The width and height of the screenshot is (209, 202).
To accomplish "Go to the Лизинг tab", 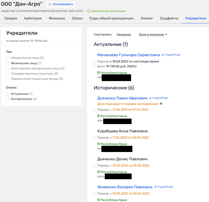I will [x=147, y=18].
